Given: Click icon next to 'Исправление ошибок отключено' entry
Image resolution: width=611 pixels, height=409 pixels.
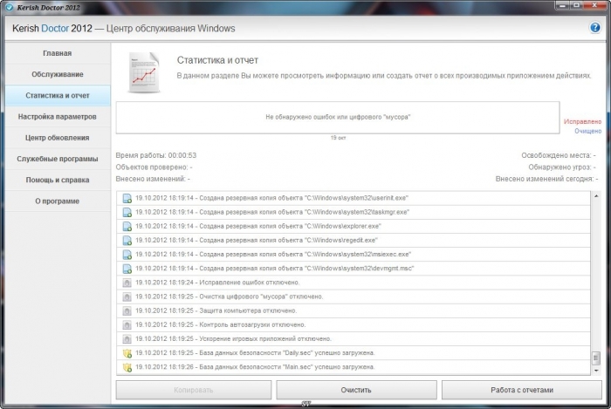Looking at the screenshot, I should (x=127, y=283).
